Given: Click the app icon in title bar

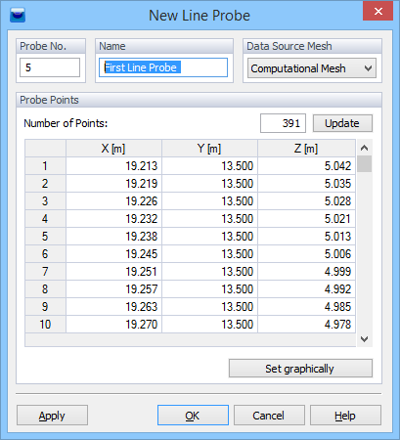Looking at the screenshot, I should click(18, 15).
